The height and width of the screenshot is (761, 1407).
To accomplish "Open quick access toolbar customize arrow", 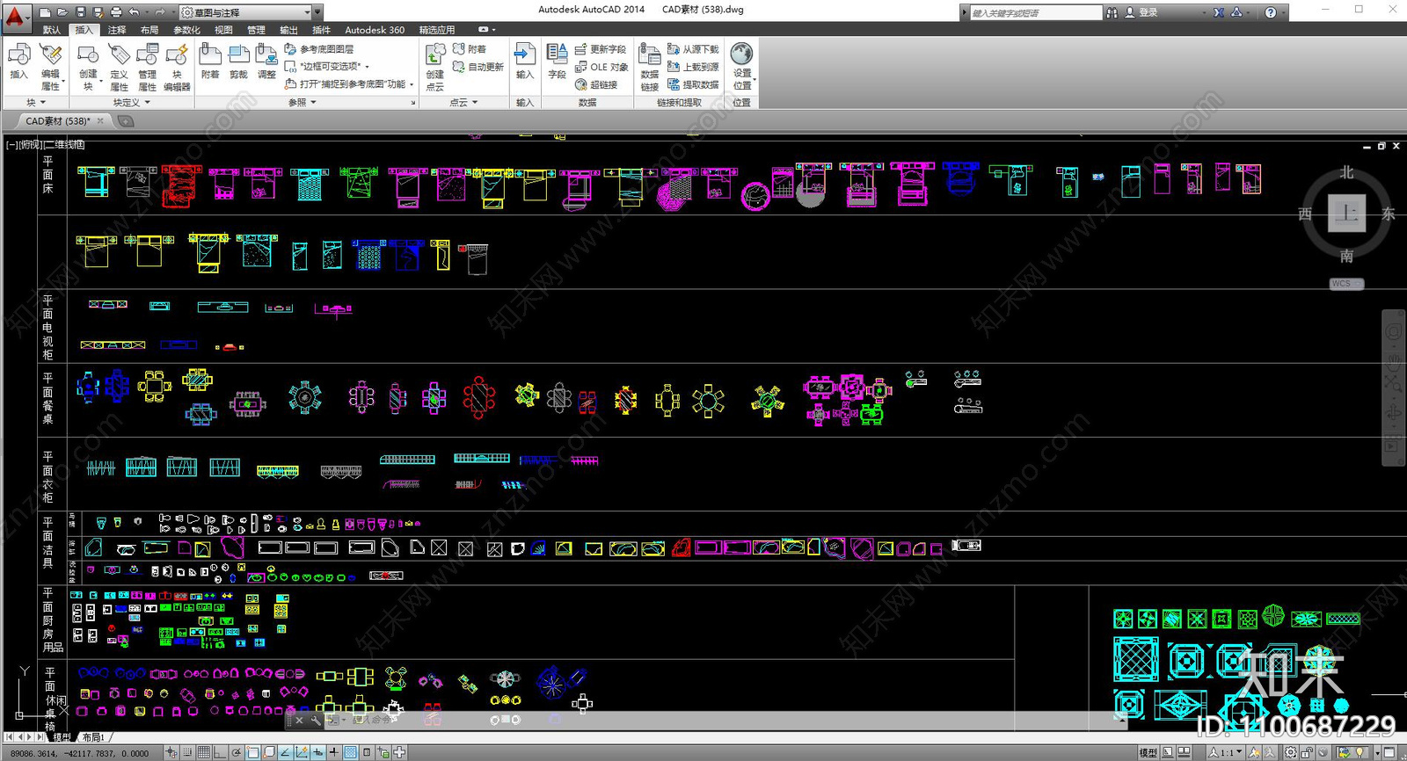I will pyautogui.click(x=318, y=12).
